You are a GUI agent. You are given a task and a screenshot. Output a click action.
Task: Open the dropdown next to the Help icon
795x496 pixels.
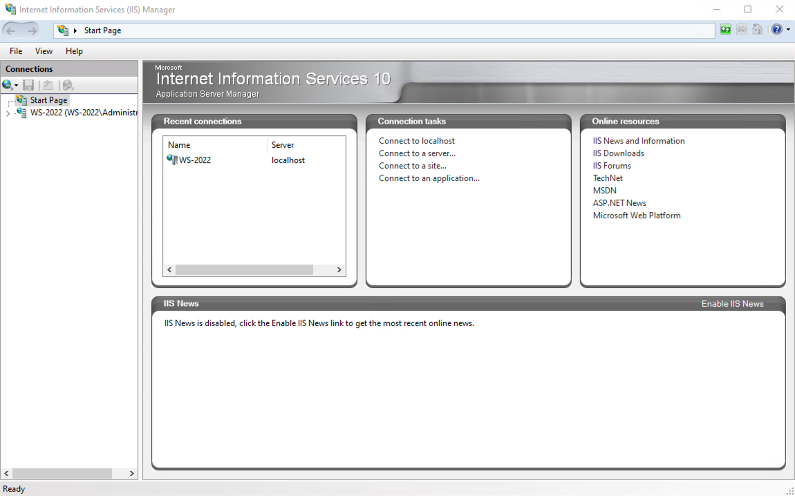coord(789,29)
